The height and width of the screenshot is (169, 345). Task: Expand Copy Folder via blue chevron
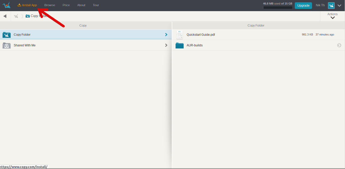[x=166, y=35]
